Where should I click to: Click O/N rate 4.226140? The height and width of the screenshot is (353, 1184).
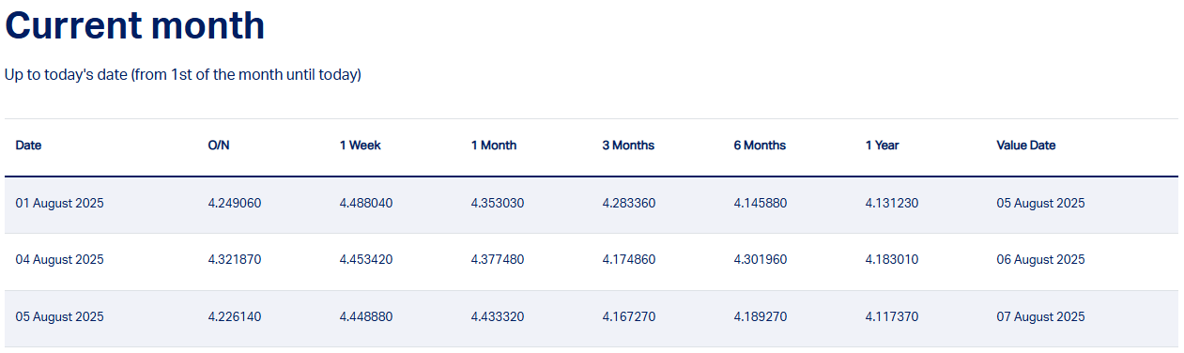pyautogui.click(x=235, y=317)
